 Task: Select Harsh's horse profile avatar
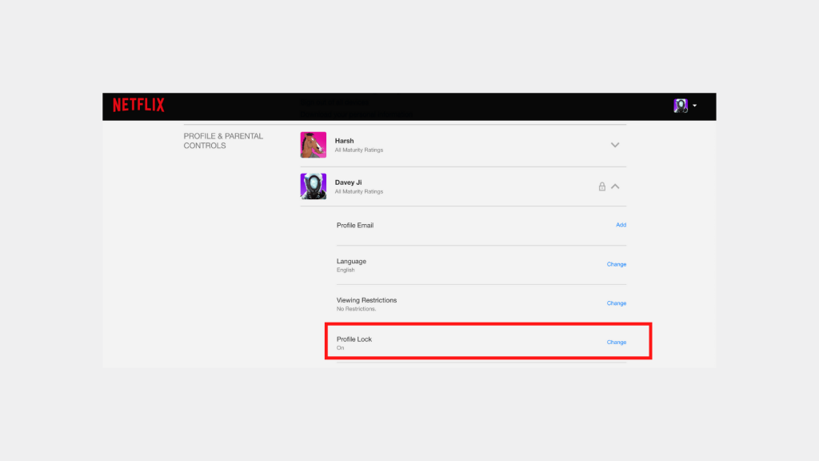[314, 145]
